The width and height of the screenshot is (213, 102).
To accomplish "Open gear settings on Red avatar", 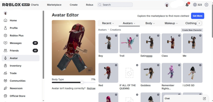I will [116, 65].
